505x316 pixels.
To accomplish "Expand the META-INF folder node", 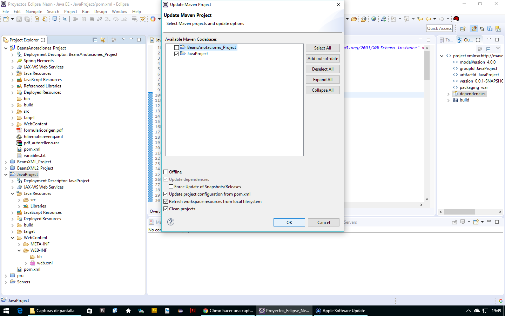I will pyautogui.click(x=19, y=244).
